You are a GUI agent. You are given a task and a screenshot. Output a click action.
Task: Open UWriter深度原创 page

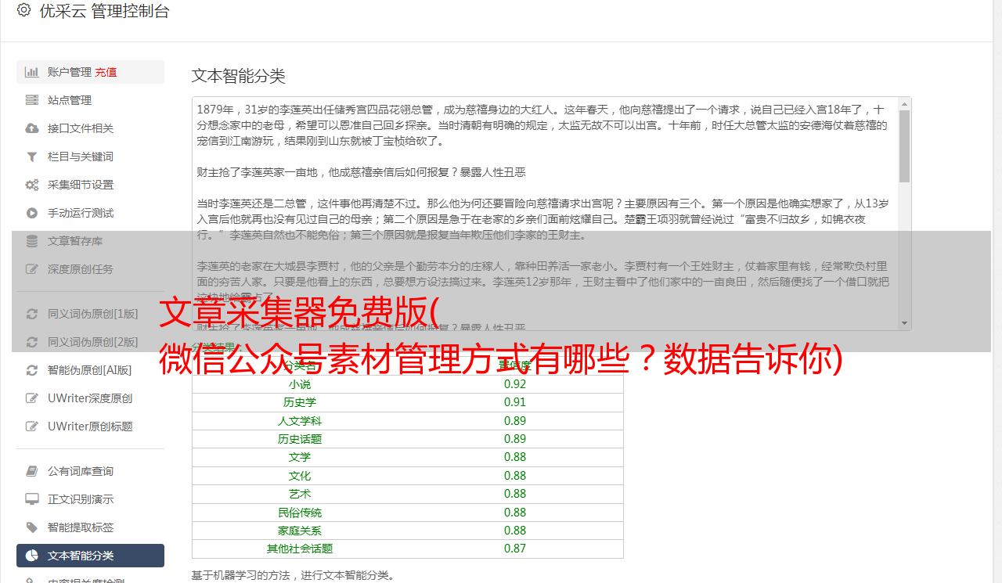click(x=90, y=398)
